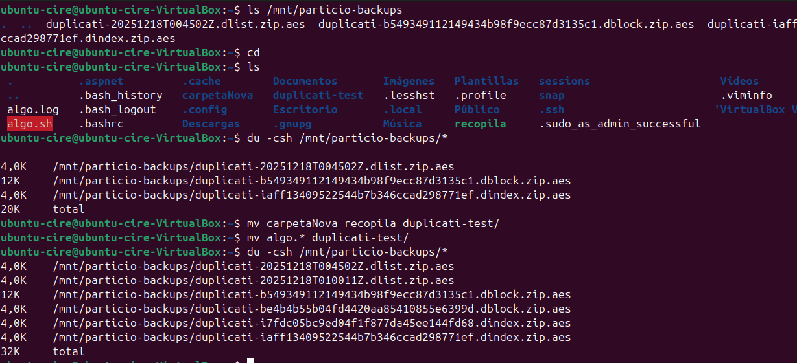Click the Música directory entry
797x363 pixels.
pos(402,124)
